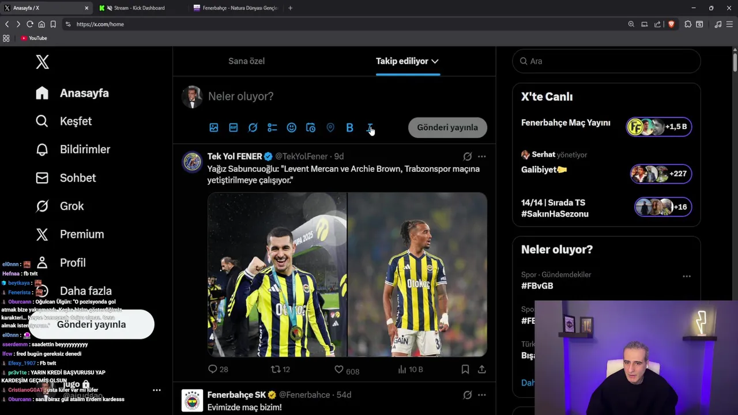Open Daha fazla in the sidebar
Image resolution: width=738 pixels, height=415 pixels.
click(74, 291)
